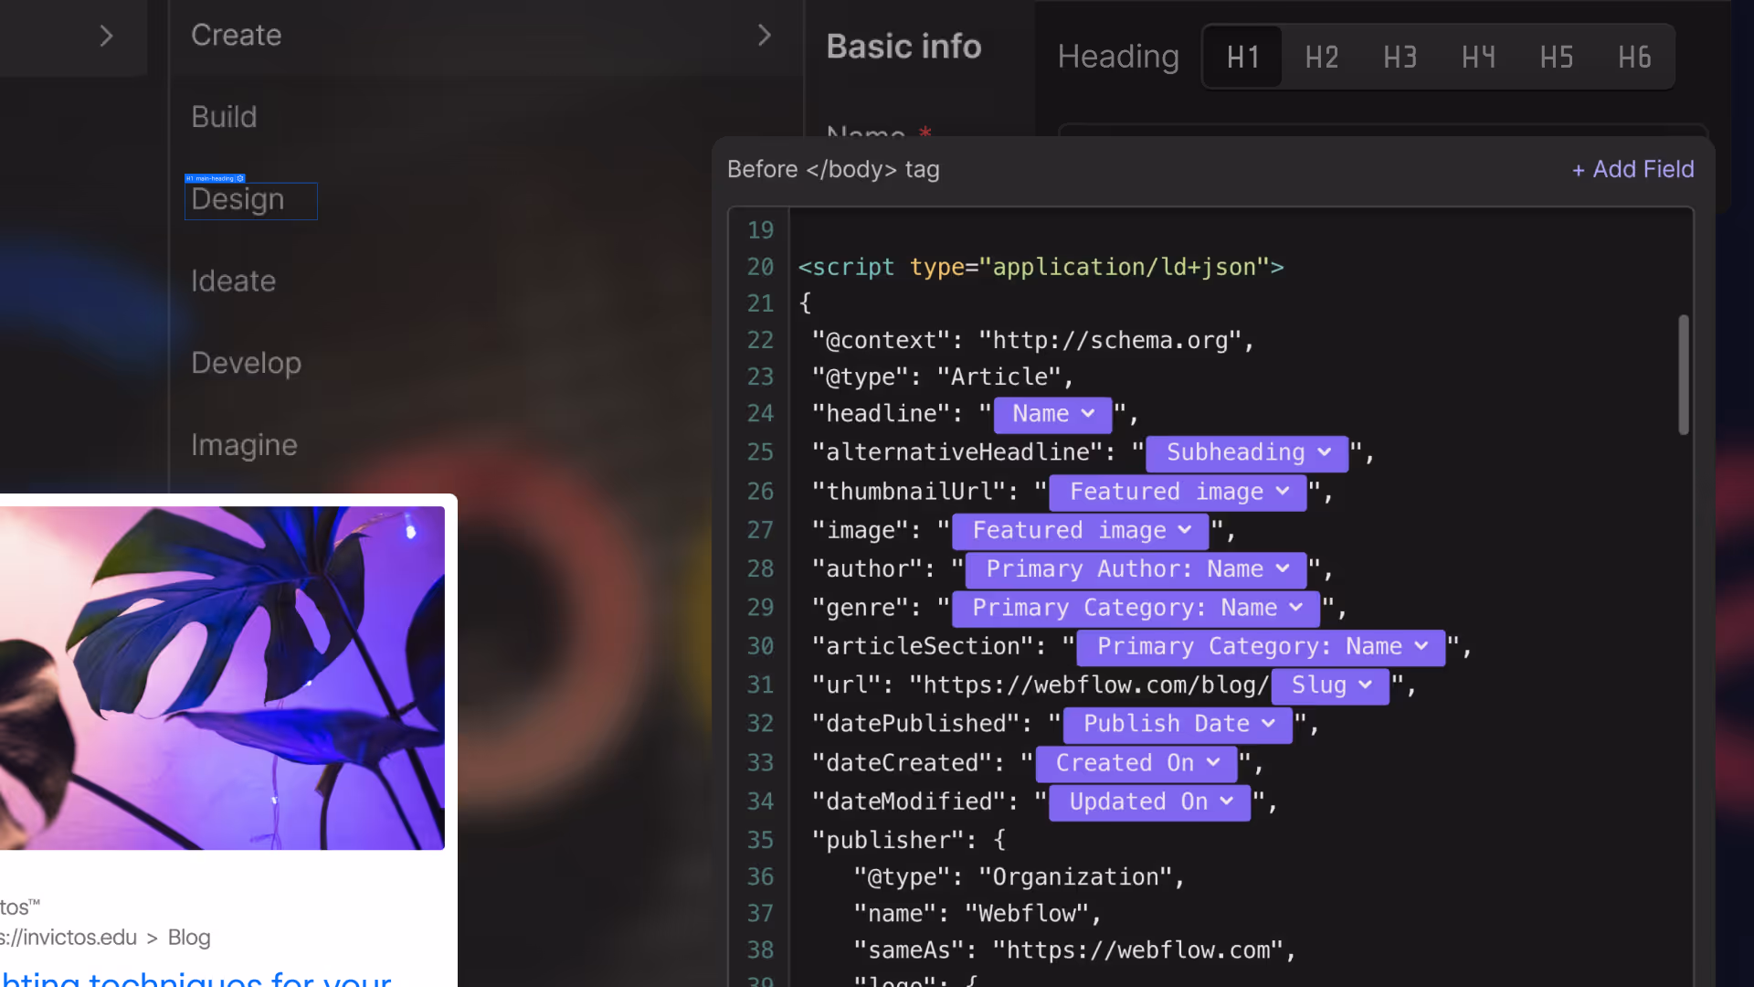The width and height of the screenshot is (1754, 987).
Task: Open the Created On dropdown for dateCreated
Action: tap(1135, 763)
